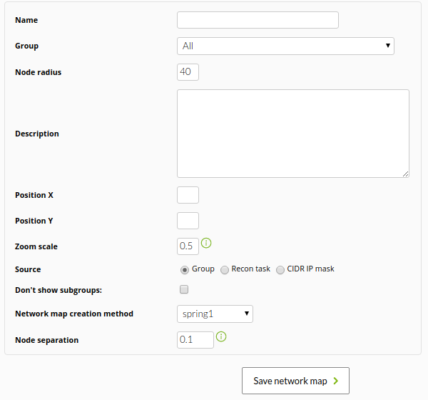Click the Position Y input box
Image resolution: width=428 pixels, height=400 pixels.
click(188, 221)
